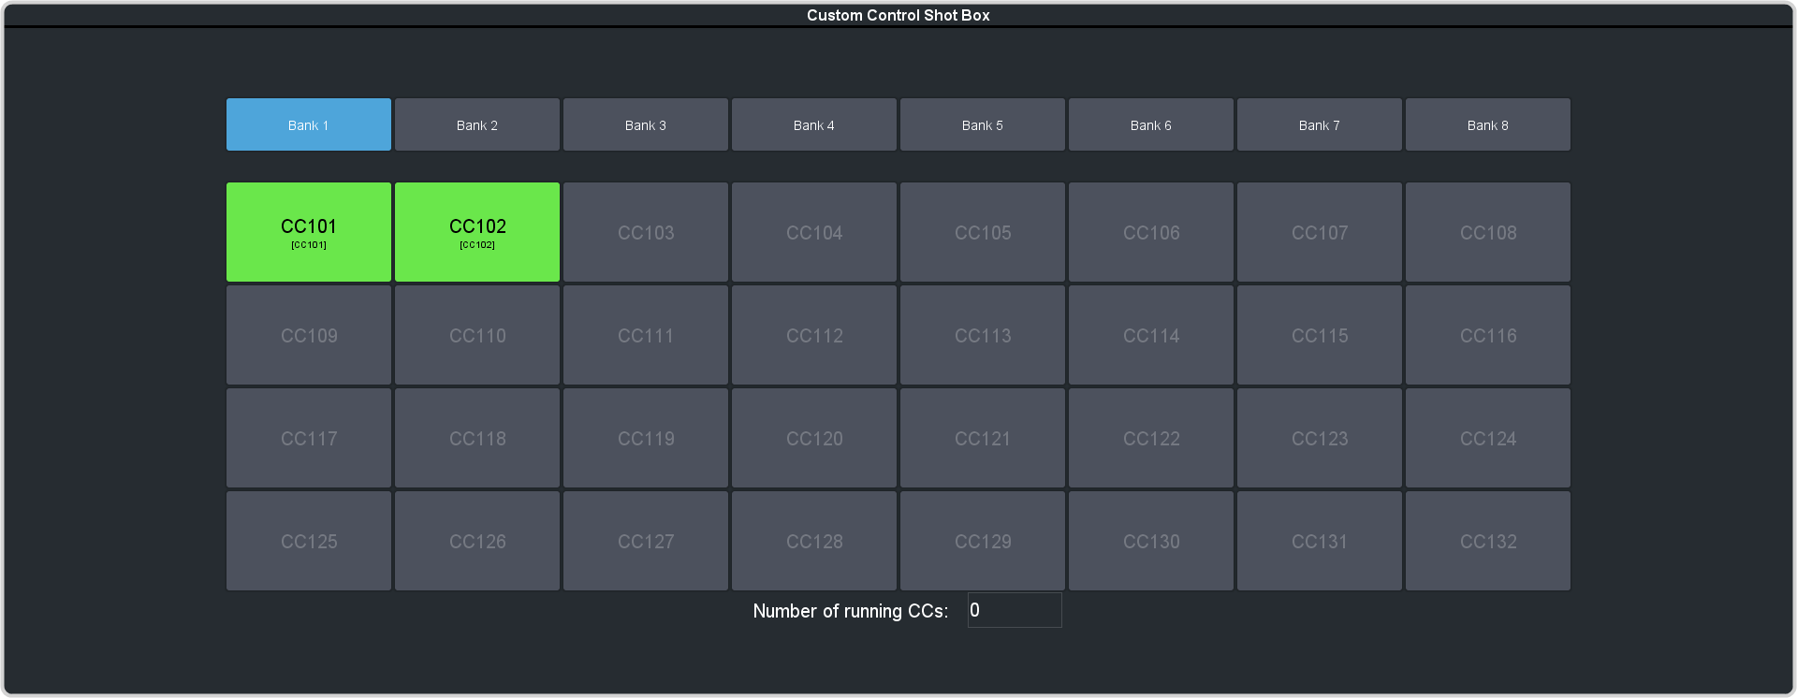
Task: Click the CC107 button
Action: tap(1320, 232)
